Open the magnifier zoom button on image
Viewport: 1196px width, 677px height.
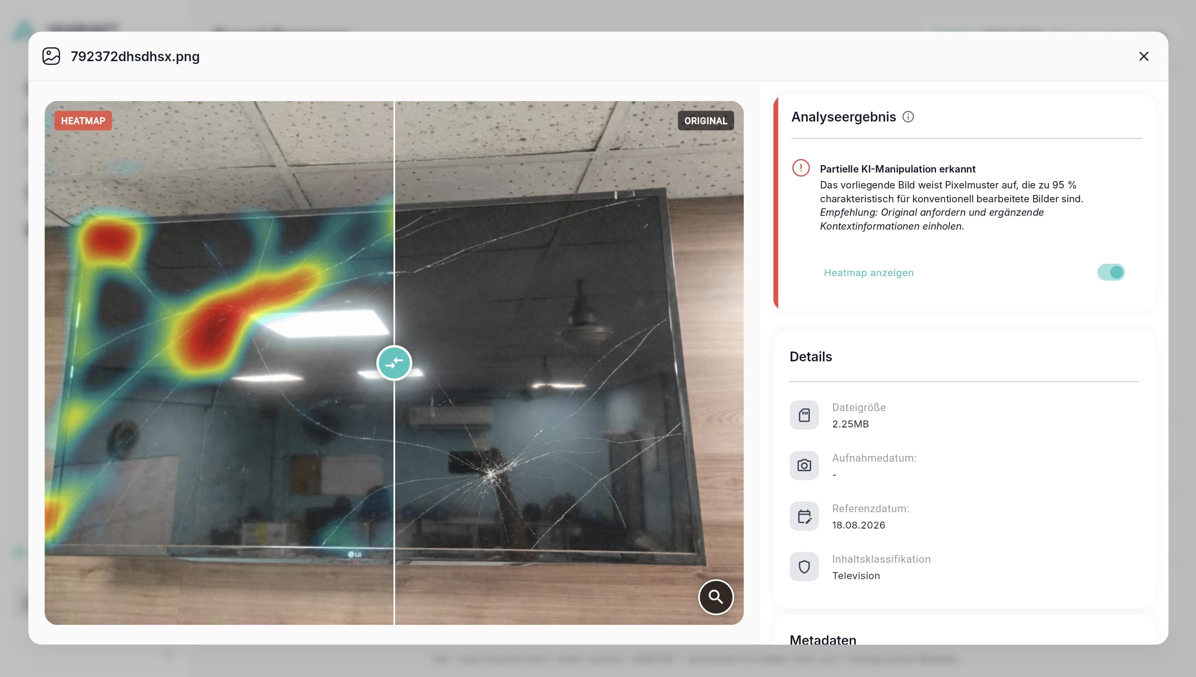click(x=716, y=597)
